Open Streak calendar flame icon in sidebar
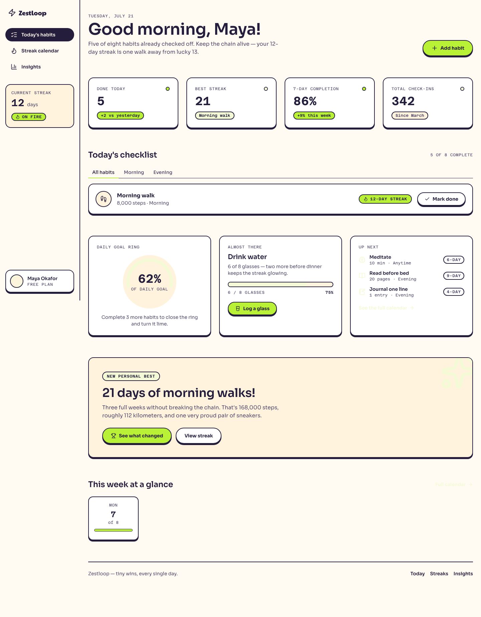The image size is (481, 617). pyautogui.click(x=14, y=51)
